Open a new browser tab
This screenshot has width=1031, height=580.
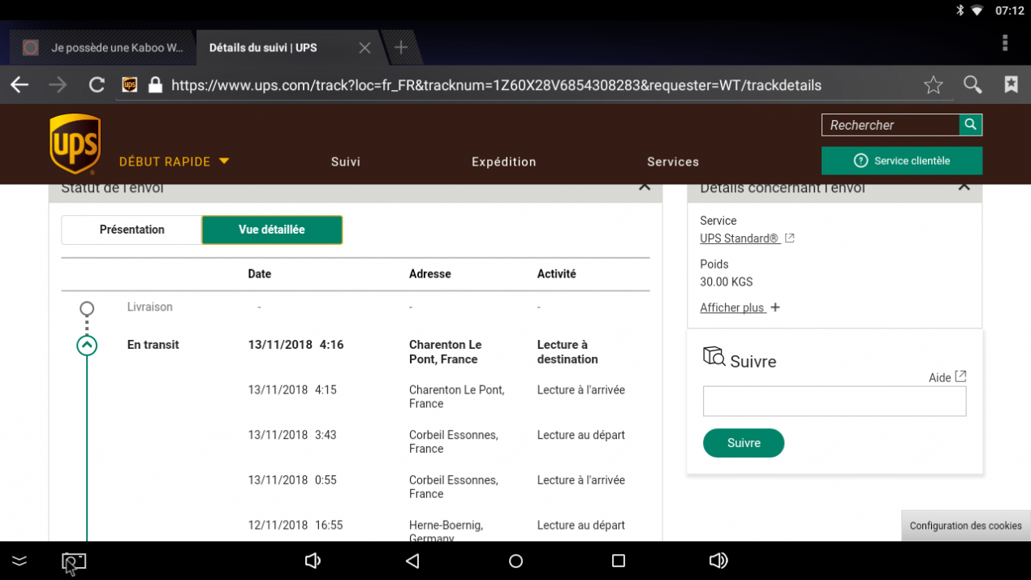click(401, 48)
